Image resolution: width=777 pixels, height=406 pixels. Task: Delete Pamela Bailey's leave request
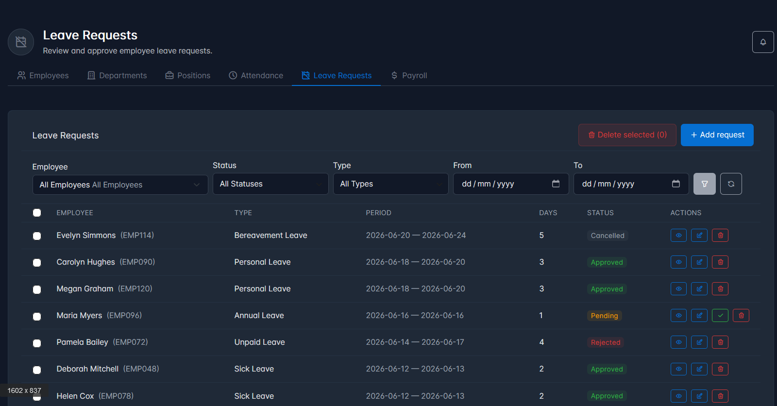click(720, 342)
